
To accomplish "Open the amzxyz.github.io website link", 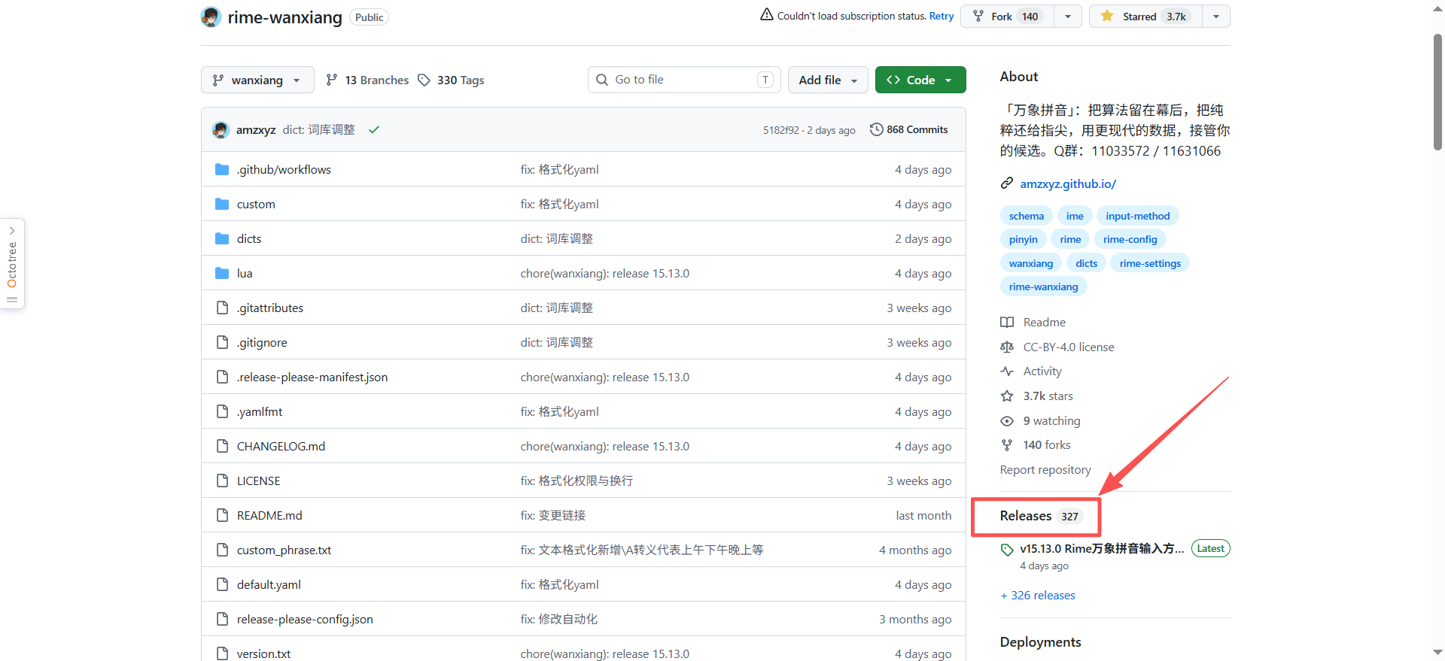I will [x=1068, y=183].
